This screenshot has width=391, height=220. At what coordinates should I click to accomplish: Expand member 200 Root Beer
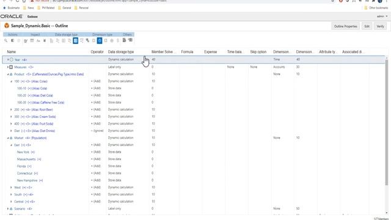[x=11, y=109]
